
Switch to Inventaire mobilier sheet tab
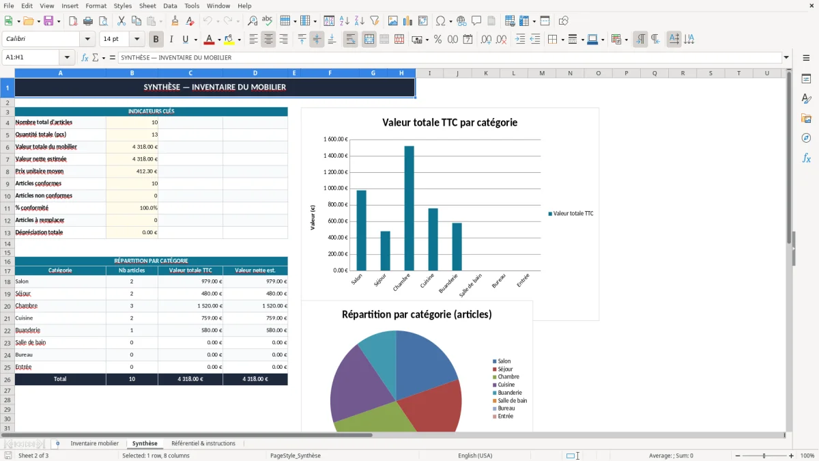(94, 443)
